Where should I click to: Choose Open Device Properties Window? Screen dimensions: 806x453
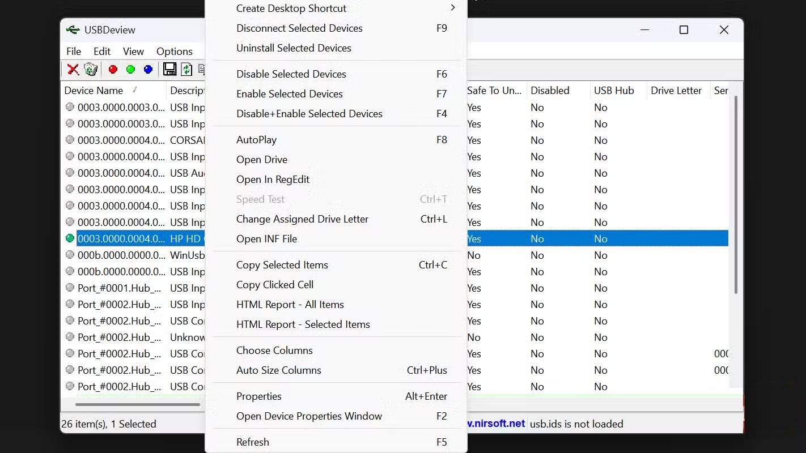336,416
